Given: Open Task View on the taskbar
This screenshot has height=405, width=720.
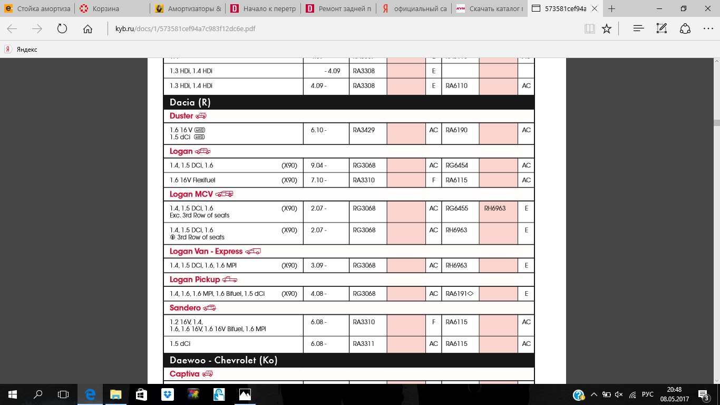Looking at the screenshot, I should coord(63,394).
